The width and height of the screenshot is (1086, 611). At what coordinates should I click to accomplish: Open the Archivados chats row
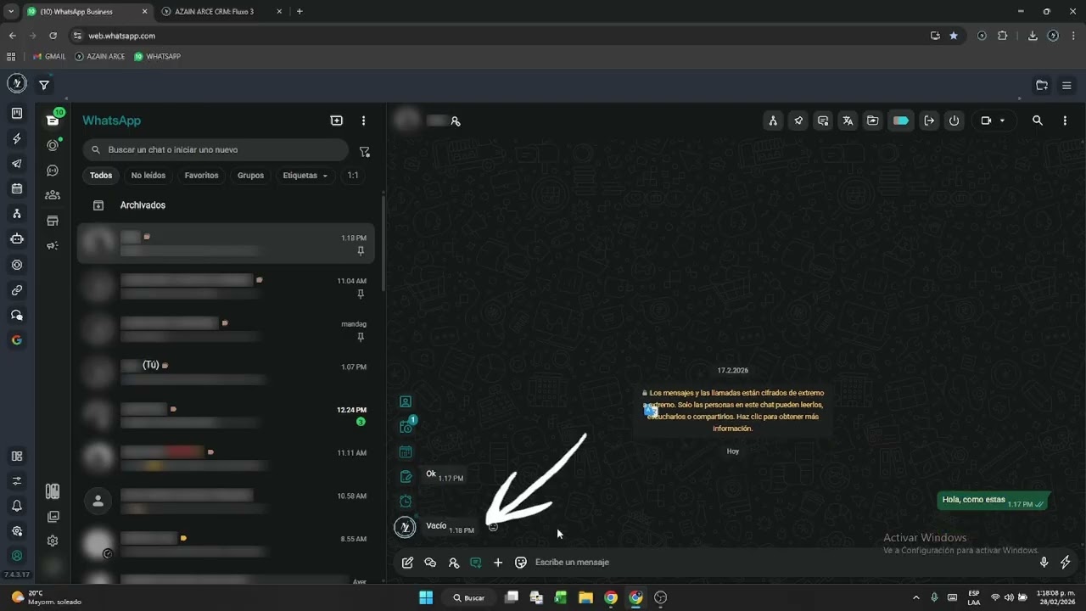(226, 205)
